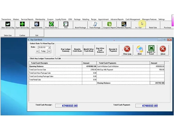174x130 pixels.
Task: Click Salon Use toolbar button
Action: (x=8, y=33)
